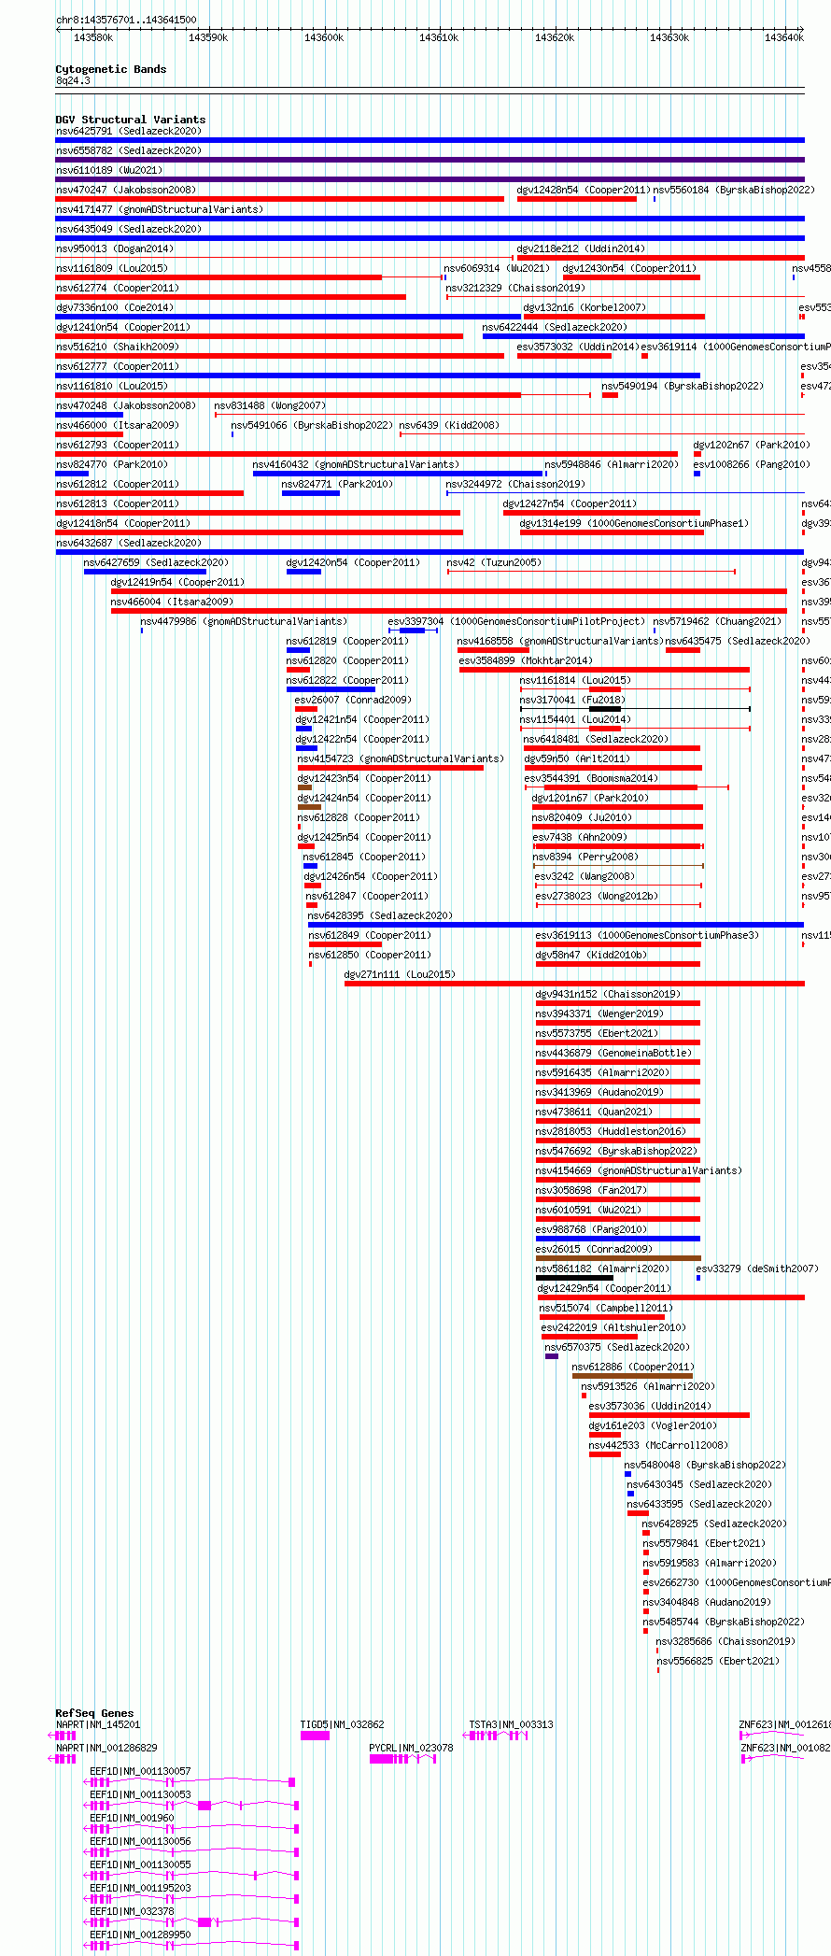Image resolution: width=831 pixels, height=1956 pixels.
Task: Click cytogenetic band 8q24.3 label
Action: coord(73,80)
